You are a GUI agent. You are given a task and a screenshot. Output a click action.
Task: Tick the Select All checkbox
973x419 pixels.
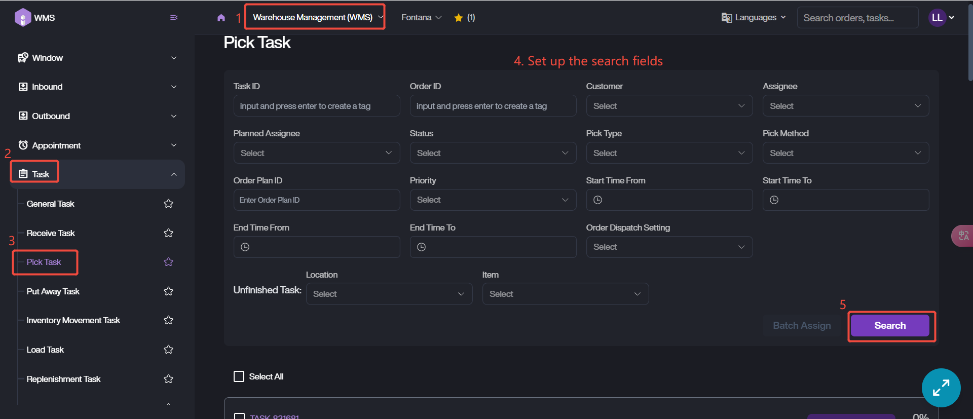(x=239, y=376)
